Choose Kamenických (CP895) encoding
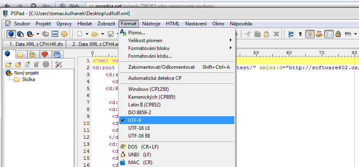This screenshot has height=167, width=359. click(x=177, y=97)
